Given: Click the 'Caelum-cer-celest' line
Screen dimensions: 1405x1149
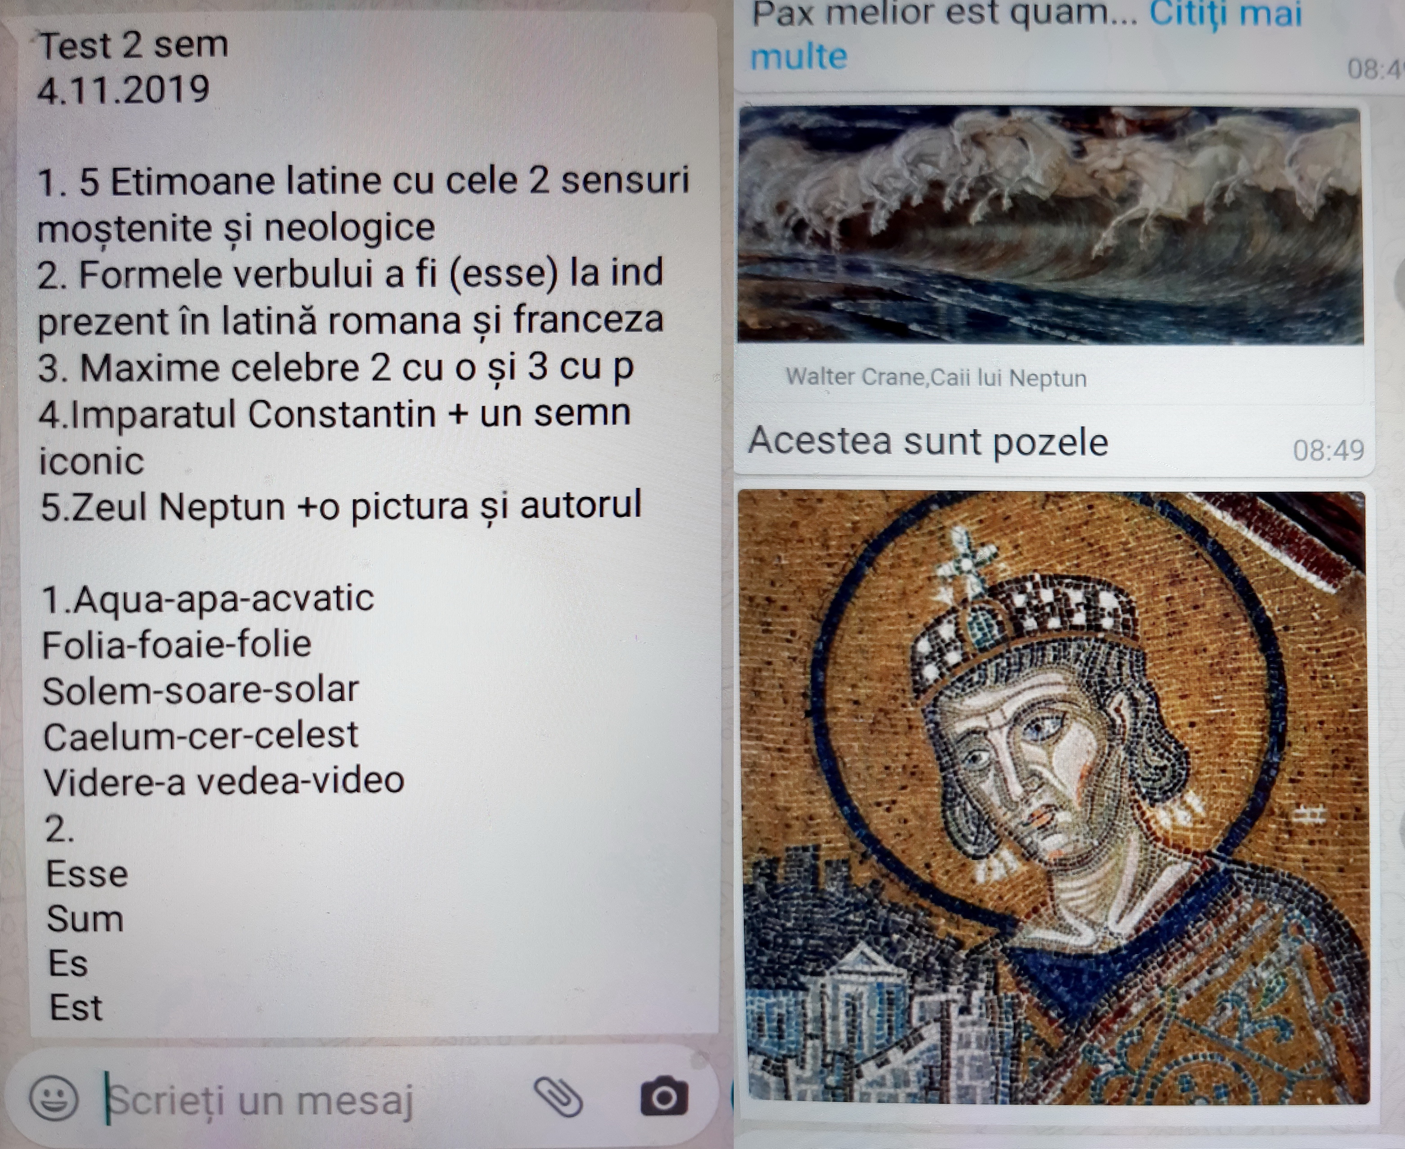Looking at the screenshot, I should tap(201, 735).
